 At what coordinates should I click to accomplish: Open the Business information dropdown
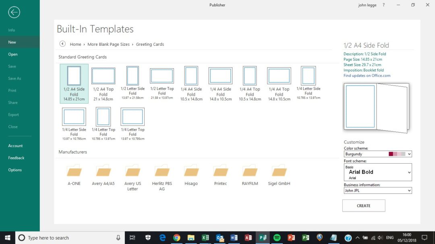pos(409,191)
